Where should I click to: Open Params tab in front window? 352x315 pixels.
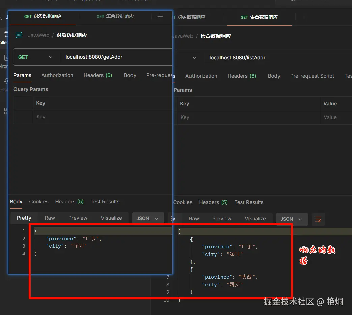pos(23,75)
